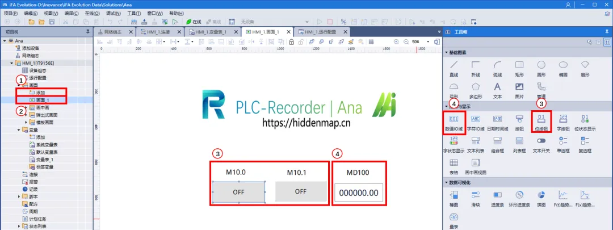This screenshot has width=613, height=230.
Task: Pick the 日期时间域 date-time widget
Action: [x=498, y=123]
